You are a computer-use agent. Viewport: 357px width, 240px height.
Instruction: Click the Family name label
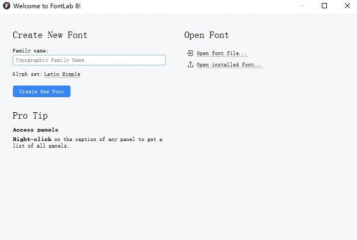[x=30, y=51]
